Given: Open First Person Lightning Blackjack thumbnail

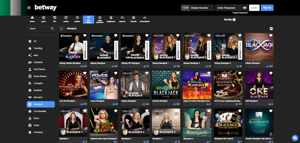Looking at the screenshot, I should 228,85.
